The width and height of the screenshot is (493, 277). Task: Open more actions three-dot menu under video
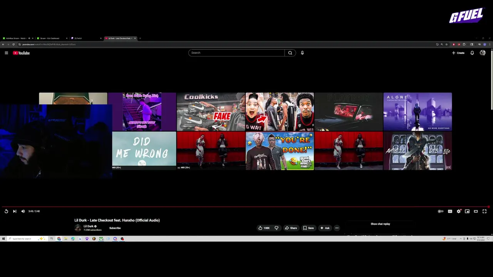(x=337, y=228)
